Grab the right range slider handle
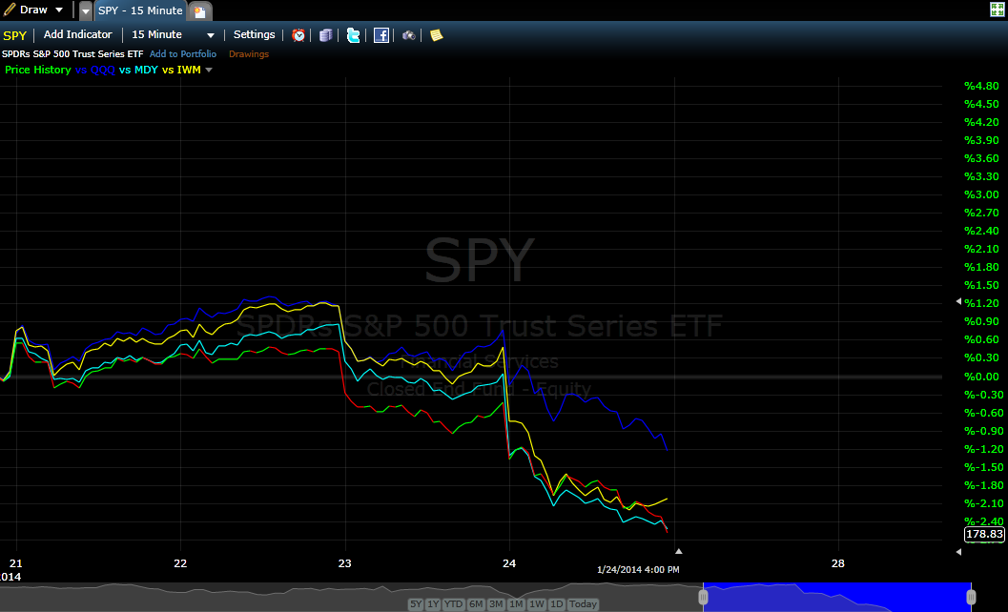1008x612 pixels. pyautogui.click(x=972, y=597)
